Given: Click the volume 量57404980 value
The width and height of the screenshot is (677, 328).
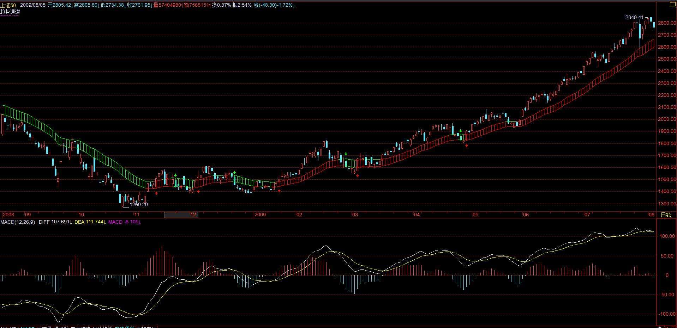Looking at the screenshot, I should tap(168, 5).
